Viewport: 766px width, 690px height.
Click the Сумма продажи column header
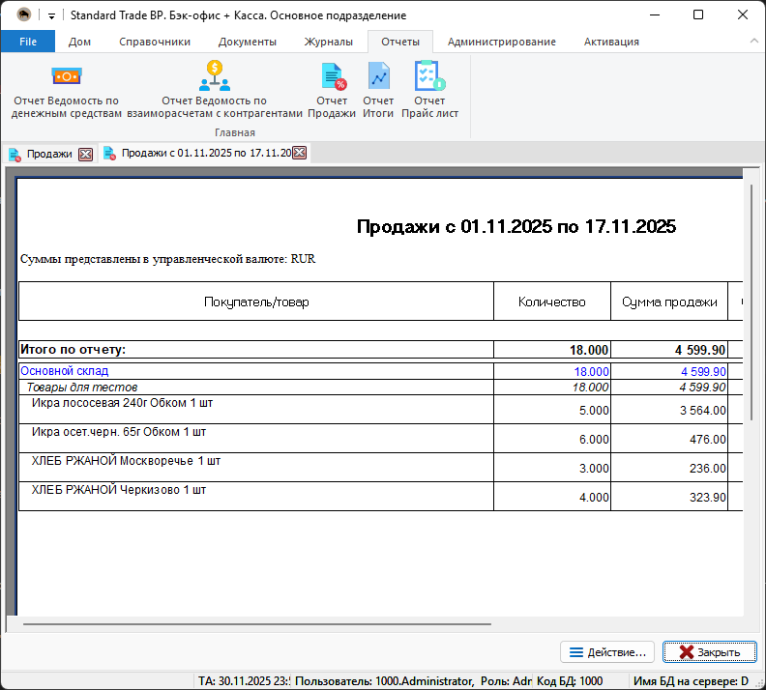tap(669, 302)
